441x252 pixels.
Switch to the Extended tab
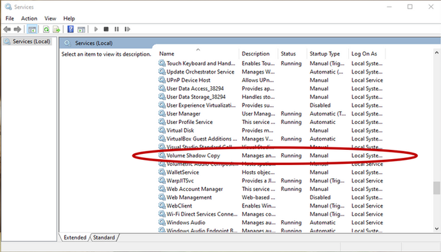pos(75,237)
